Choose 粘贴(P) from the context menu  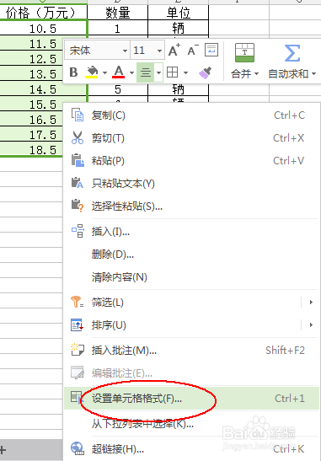(x=191, y=160)
